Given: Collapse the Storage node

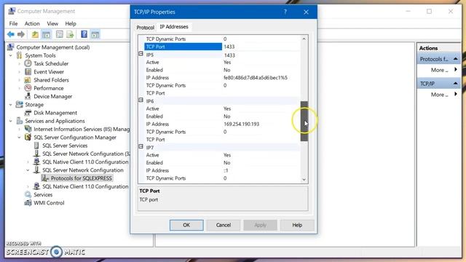Looking at the screenshot, I should click(x=11, y=105).
